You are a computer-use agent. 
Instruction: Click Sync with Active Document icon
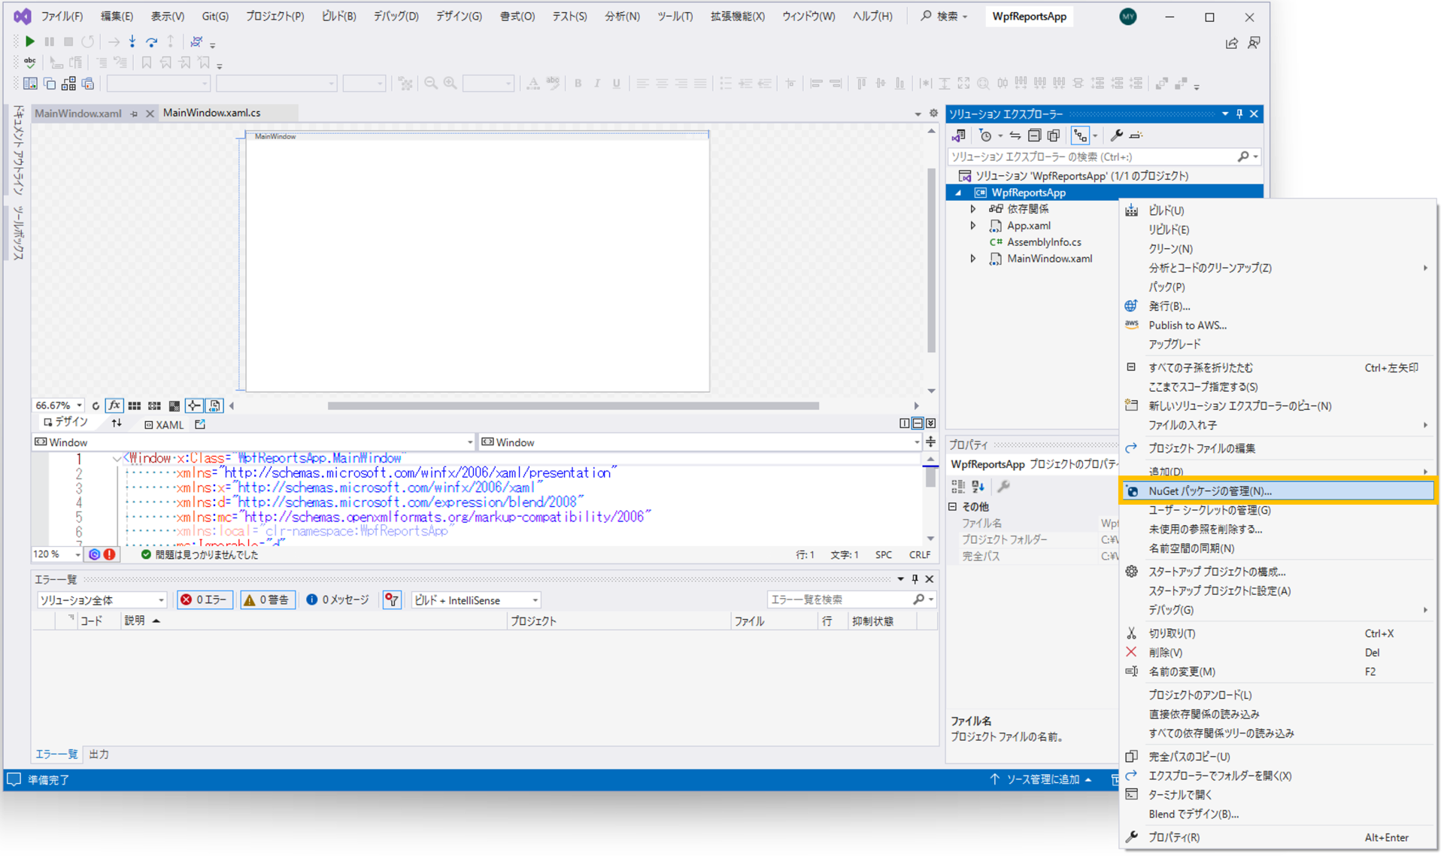tap(1015, 135)
